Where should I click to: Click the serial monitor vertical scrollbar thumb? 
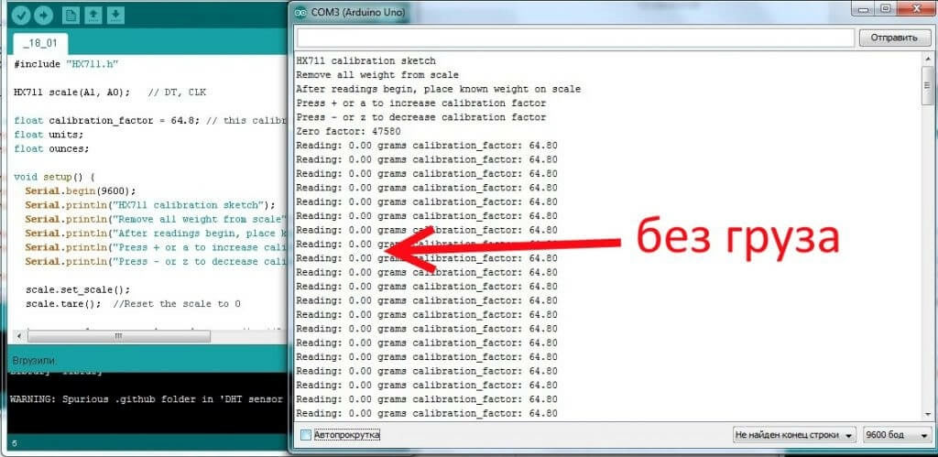pyautogui.click(x=927, y=84)
